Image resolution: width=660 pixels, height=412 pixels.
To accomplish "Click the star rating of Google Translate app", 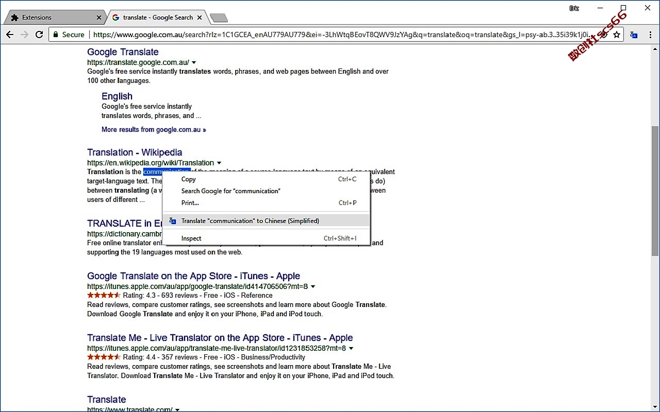I will [104, 296].
